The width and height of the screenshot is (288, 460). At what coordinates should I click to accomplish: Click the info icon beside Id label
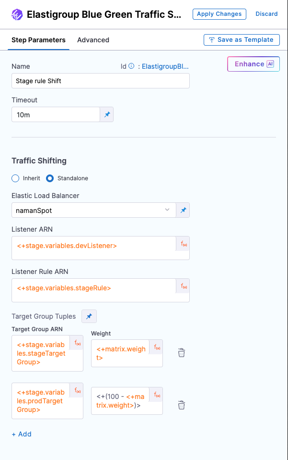coord(131,67)
